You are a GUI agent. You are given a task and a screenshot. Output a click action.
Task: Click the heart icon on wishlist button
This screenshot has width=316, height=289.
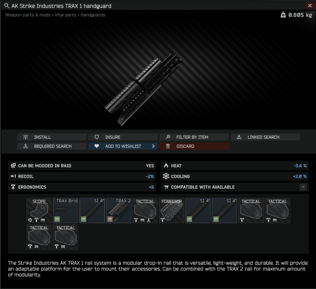(x=97, y=146)
